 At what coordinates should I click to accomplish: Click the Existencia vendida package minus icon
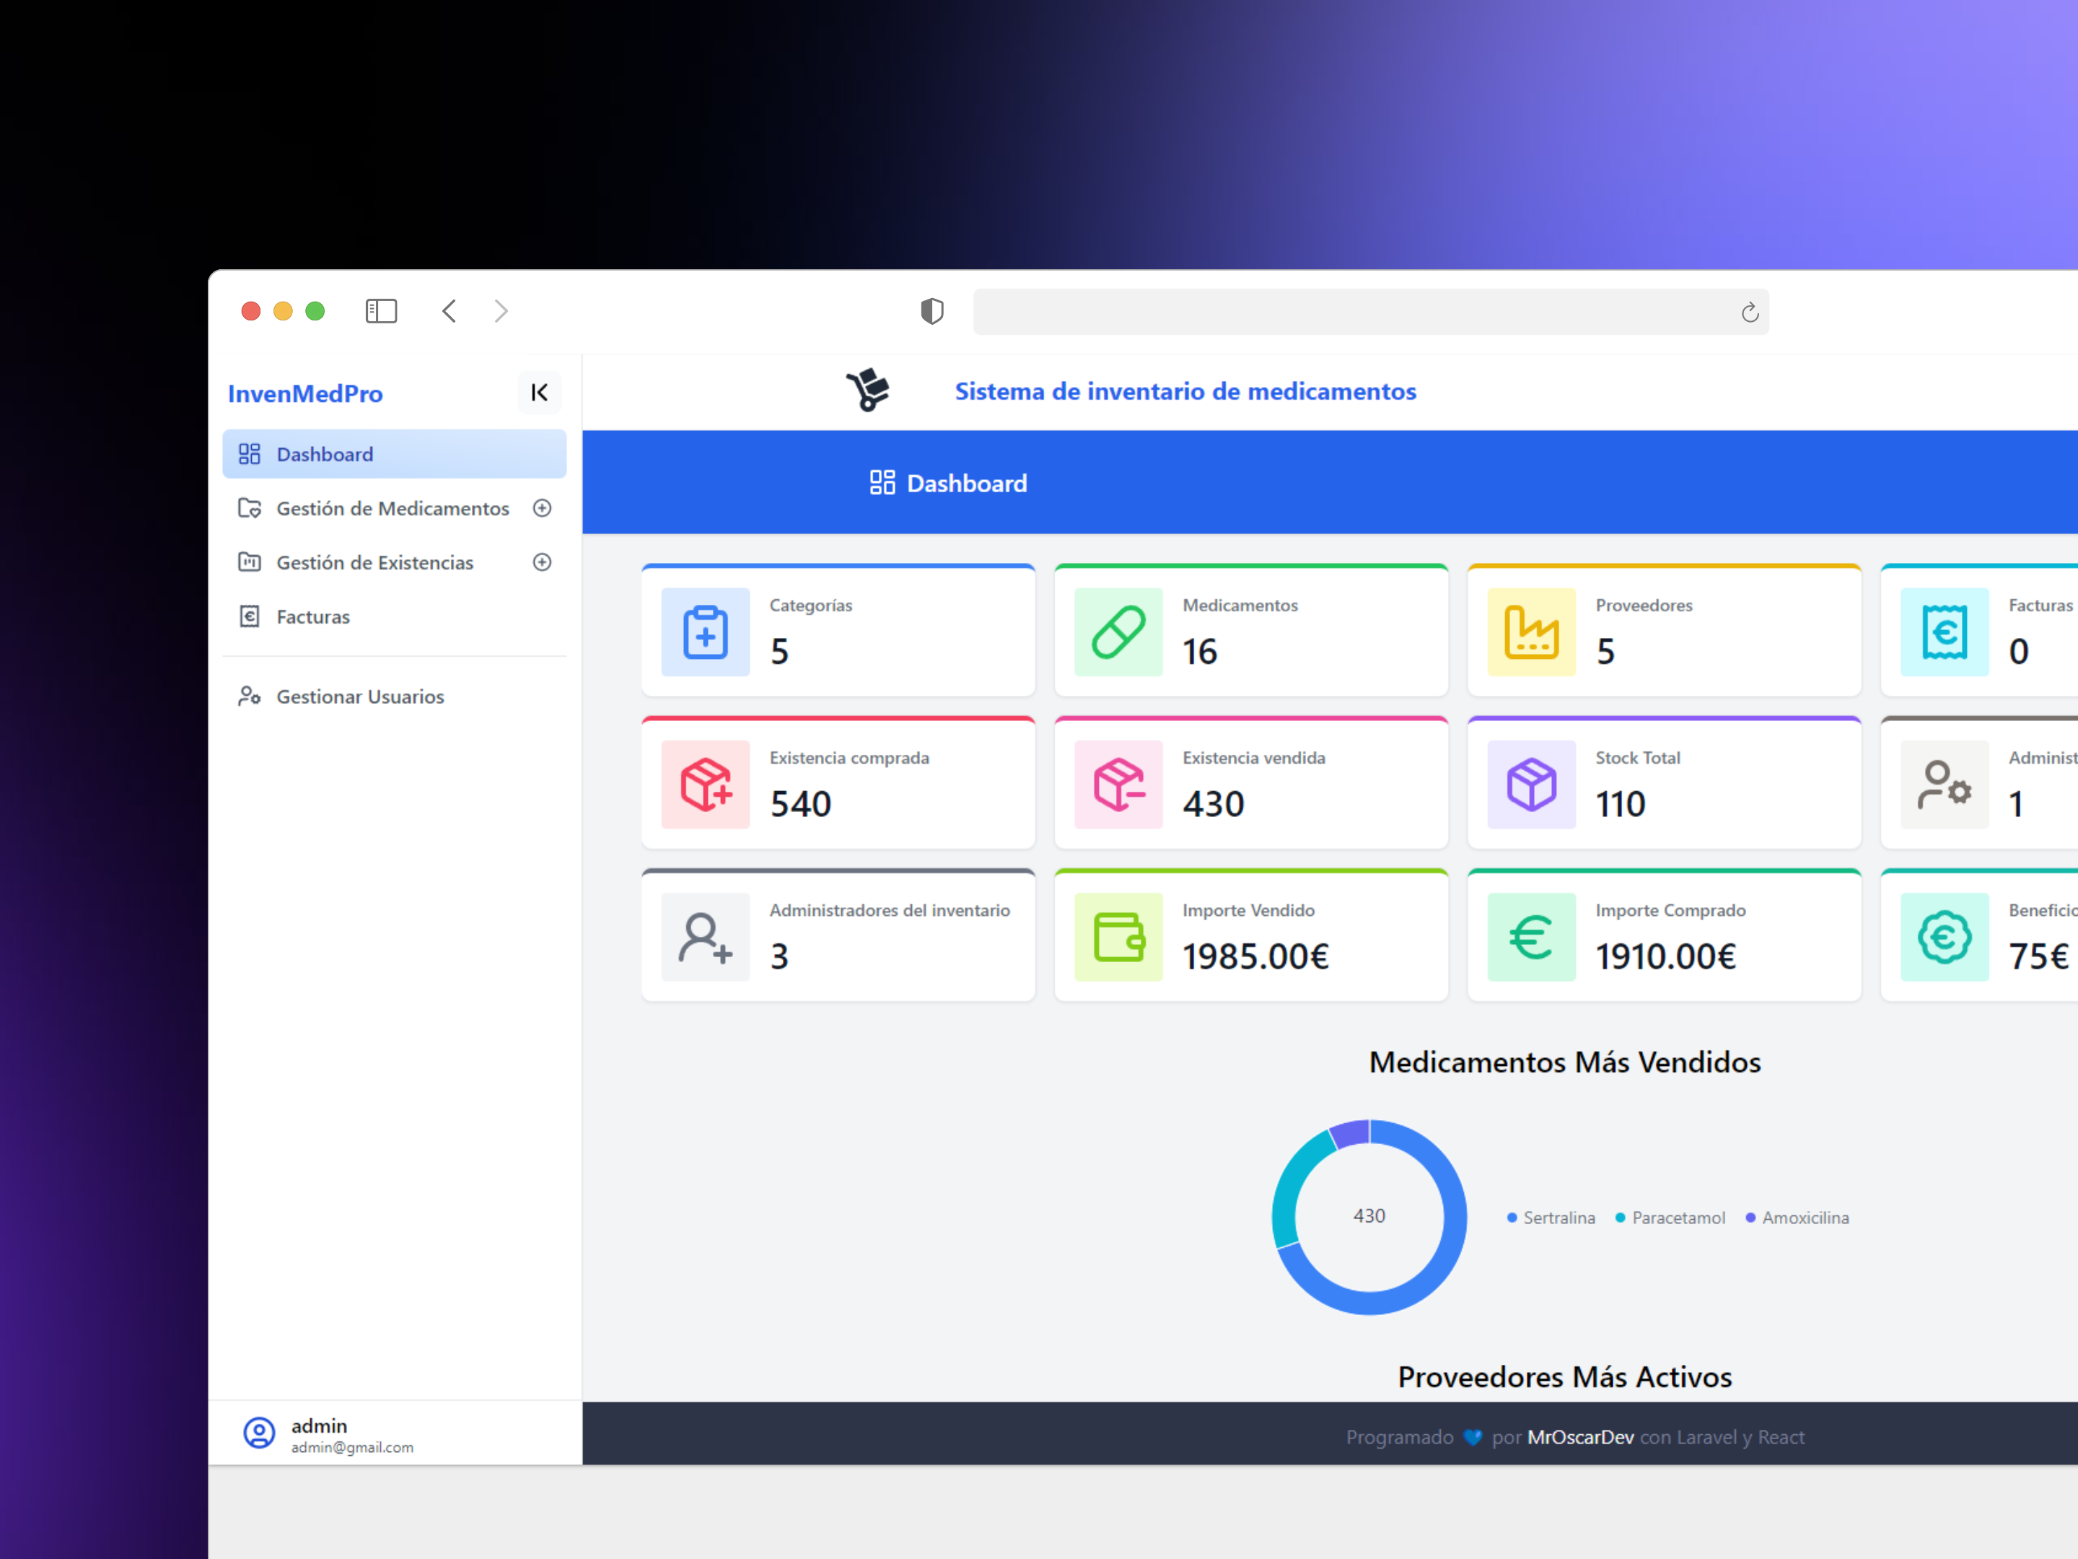click(x=1118, y=785)
